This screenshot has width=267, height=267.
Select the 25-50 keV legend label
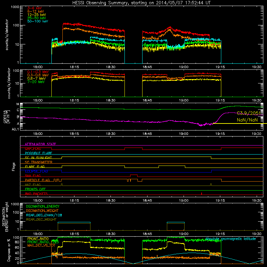(x=37, y=18)
